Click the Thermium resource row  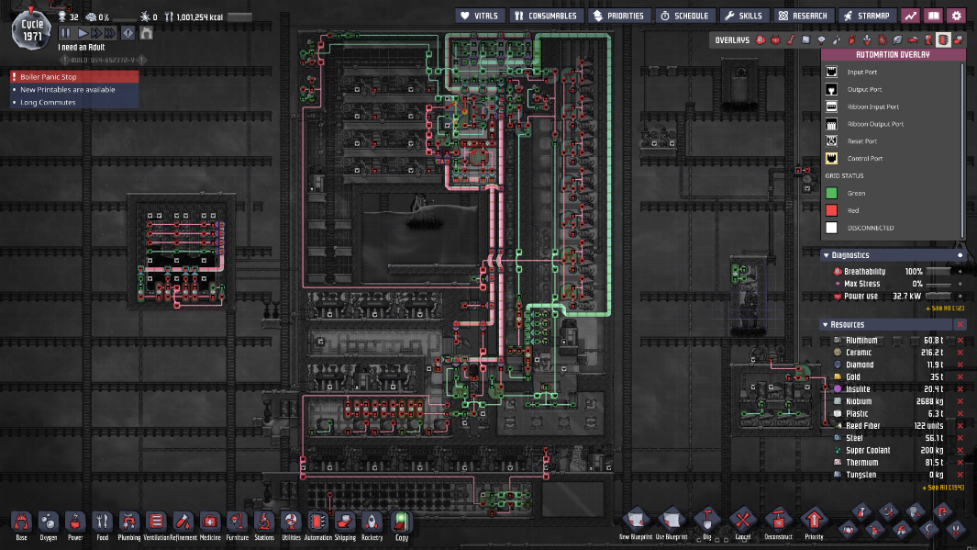[x=894, y=462]
